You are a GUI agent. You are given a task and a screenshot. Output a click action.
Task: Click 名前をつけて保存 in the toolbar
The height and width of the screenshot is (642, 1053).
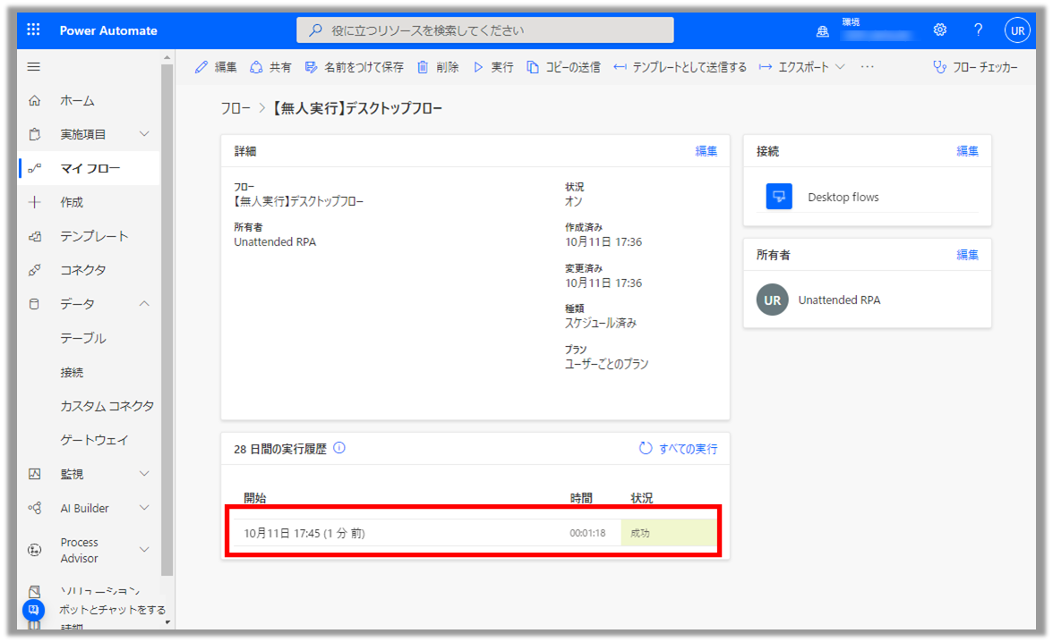click(354, 67)
